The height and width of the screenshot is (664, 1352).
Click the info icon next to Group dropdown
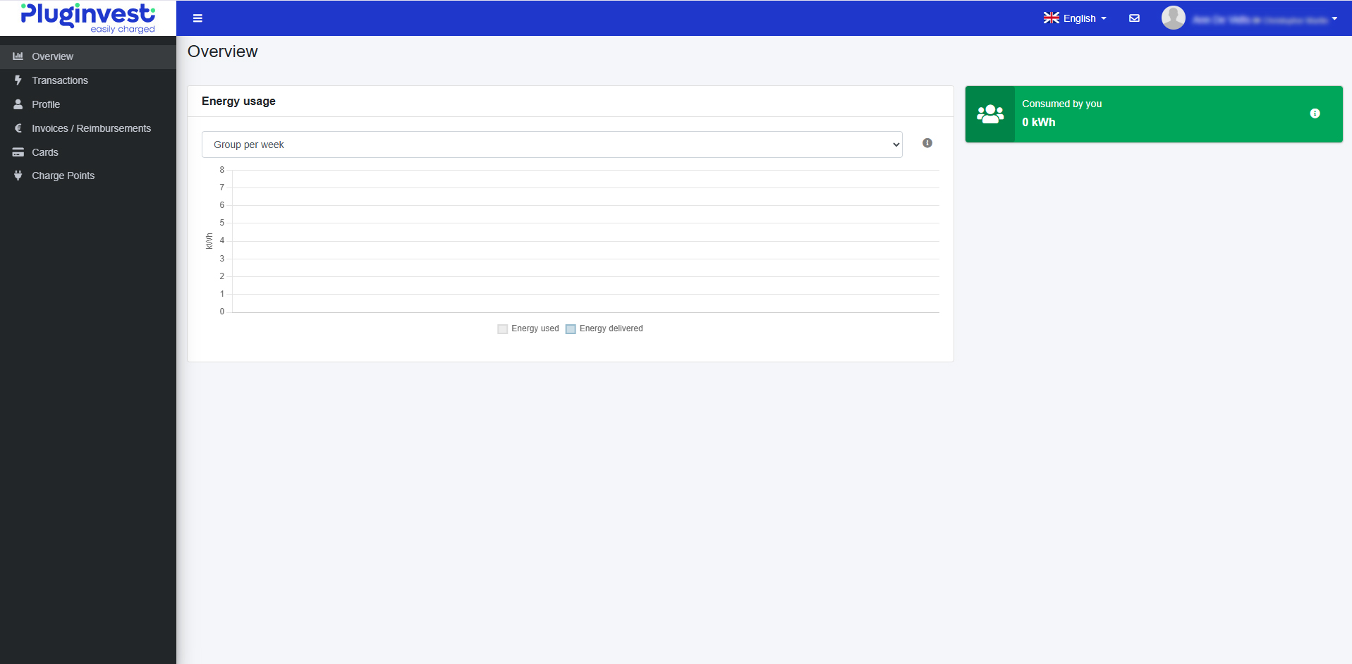927,143
